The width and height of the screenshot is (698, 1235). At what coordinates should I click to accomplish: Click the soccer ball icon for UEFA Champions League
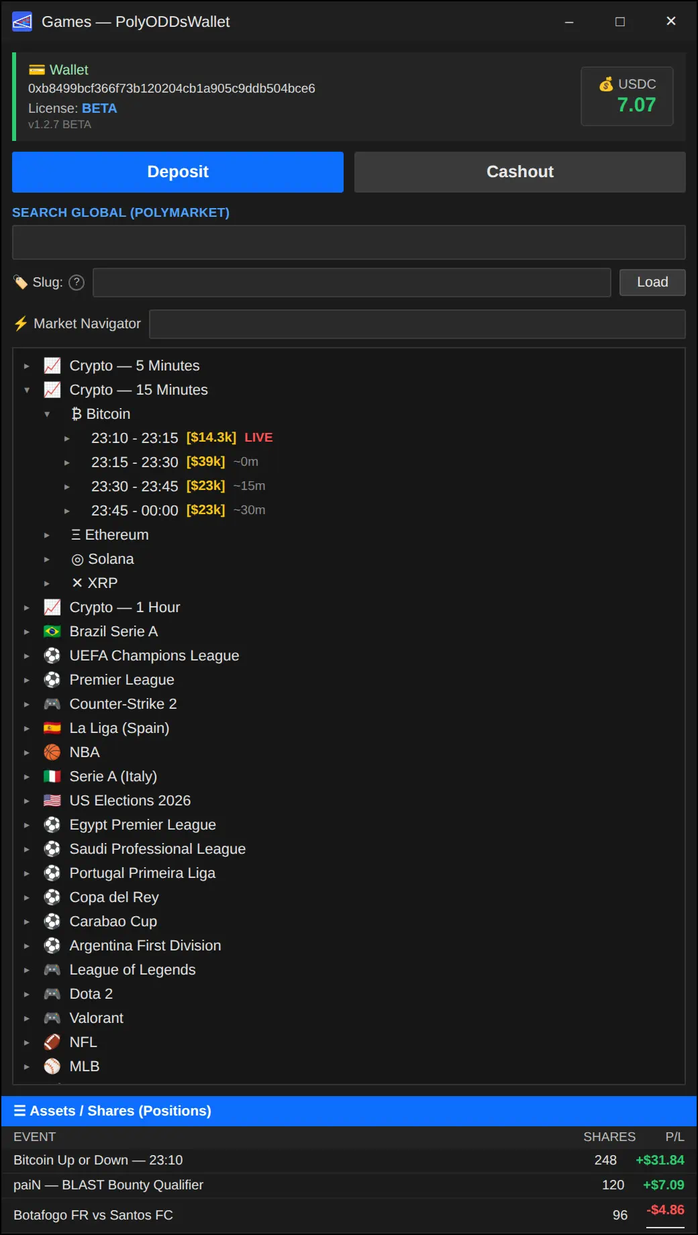coord(52,656)
